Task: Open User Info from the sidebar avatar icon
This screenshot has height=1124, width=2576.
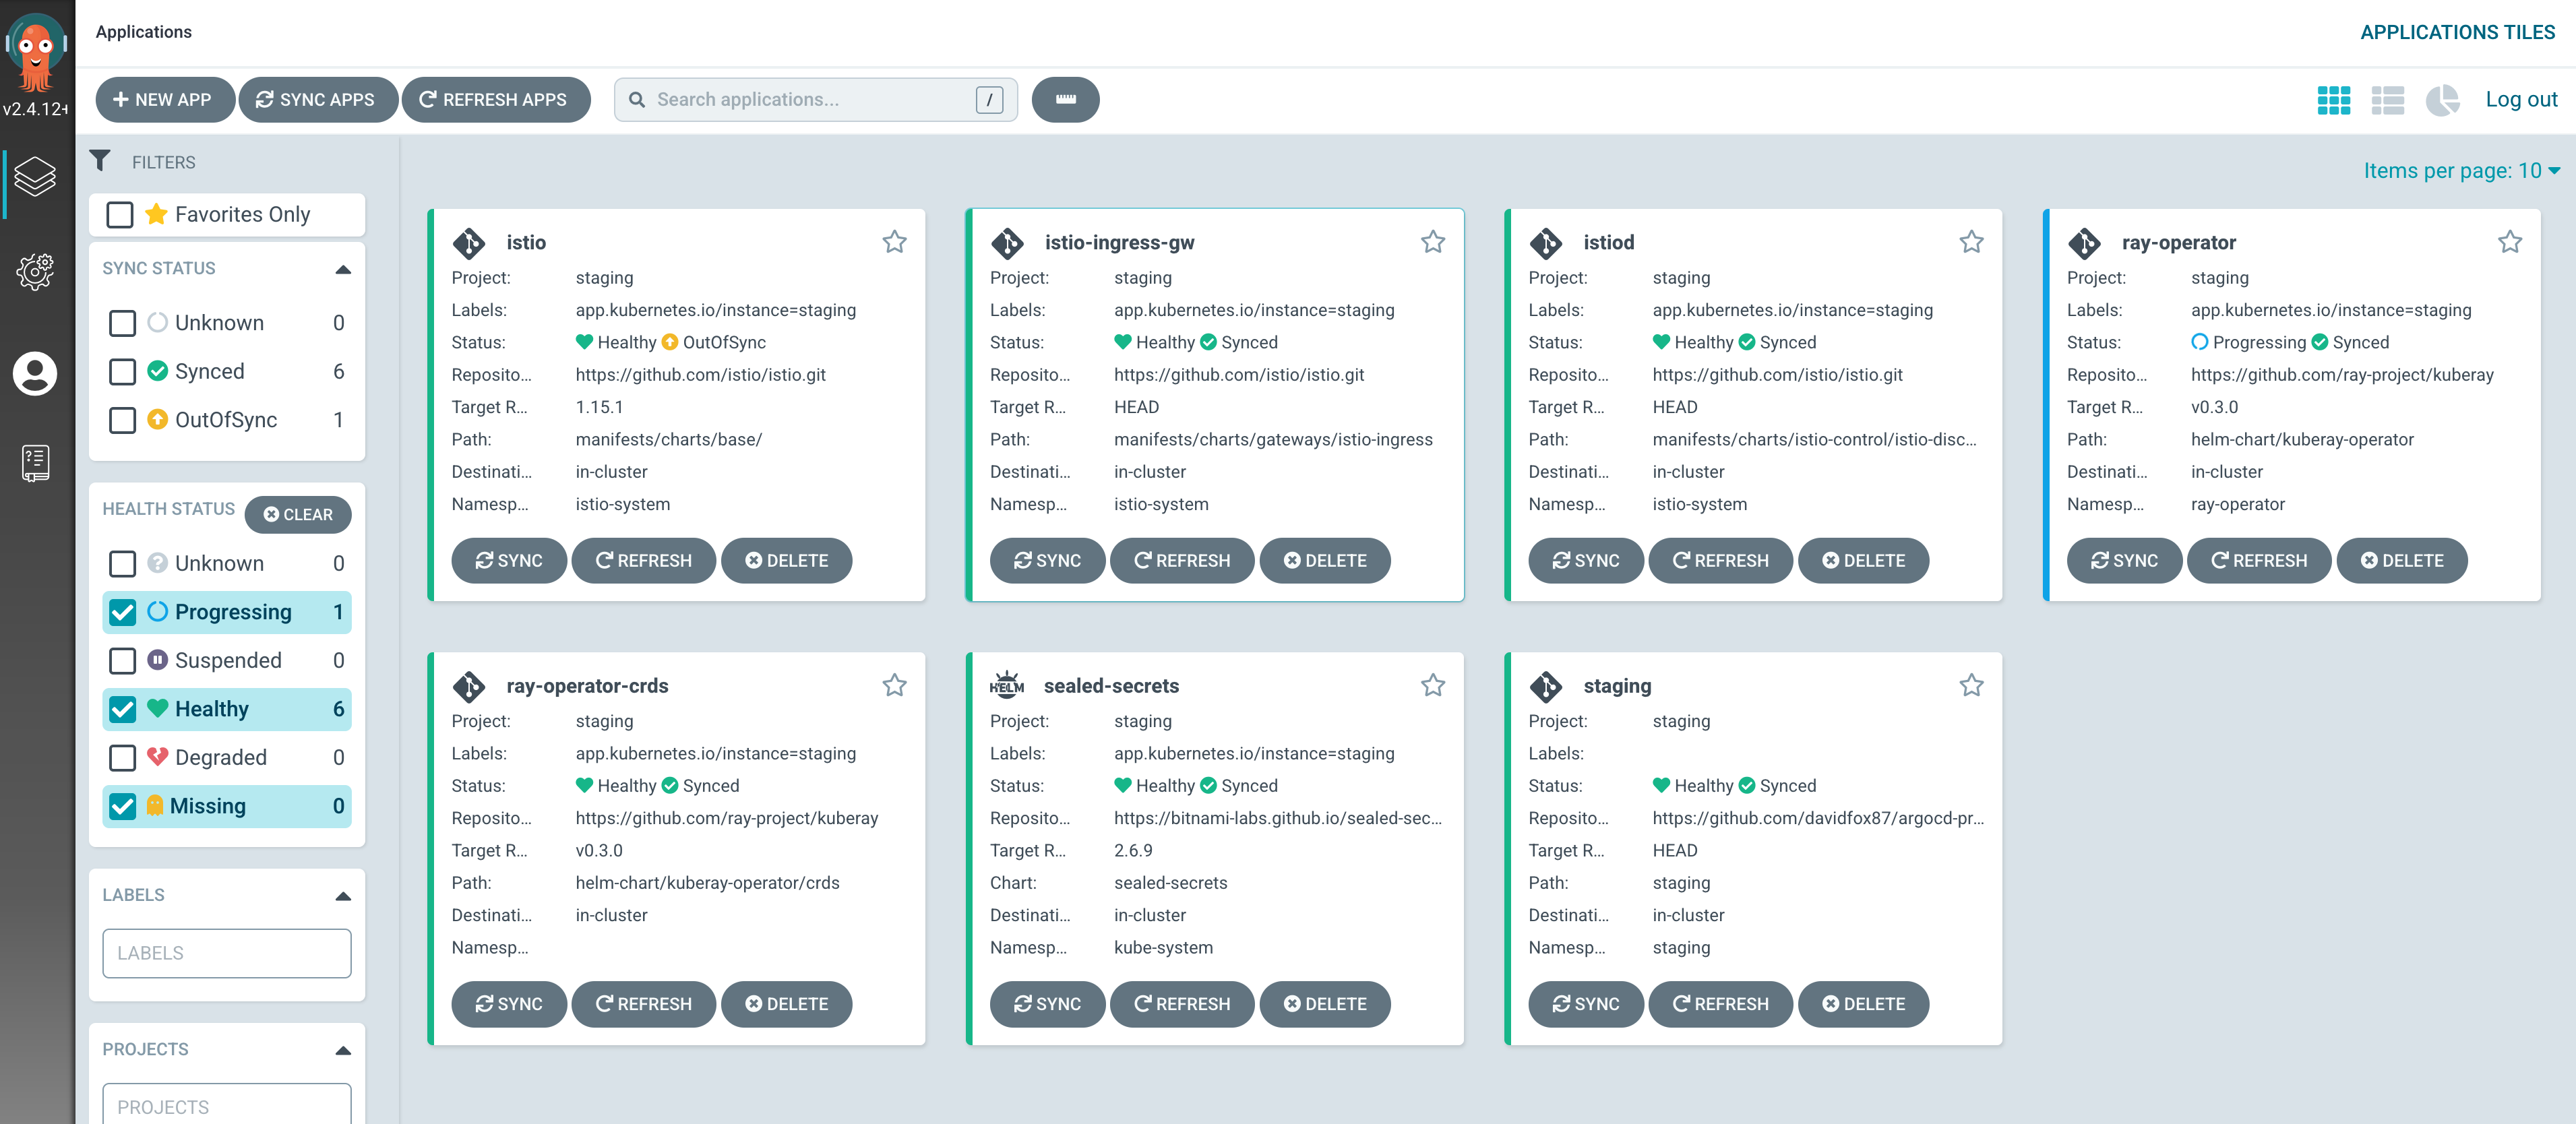Action: click(x=35, y=374)
